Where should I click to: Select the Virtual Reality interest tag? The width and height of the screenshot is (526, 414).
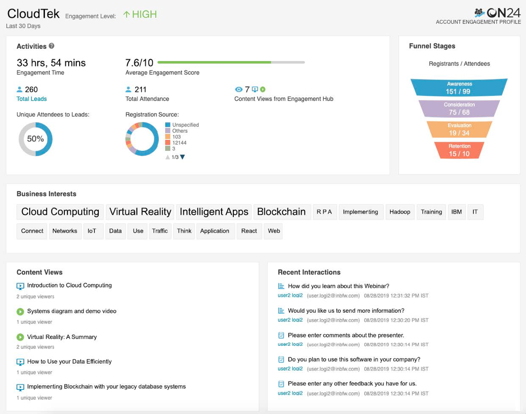pyautogui.click(x=140, y=212)
